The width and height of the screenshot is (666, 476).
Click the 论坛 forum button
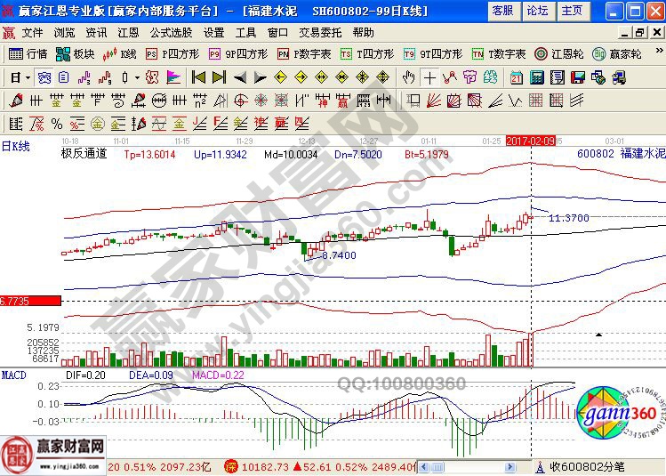coord(537,11)
